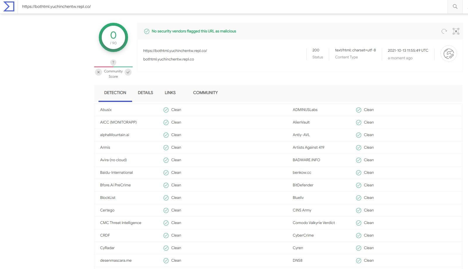Click the clean check icon for BitDefender
The height and width of the screenshot is (269, 468).
click(359, 185)
